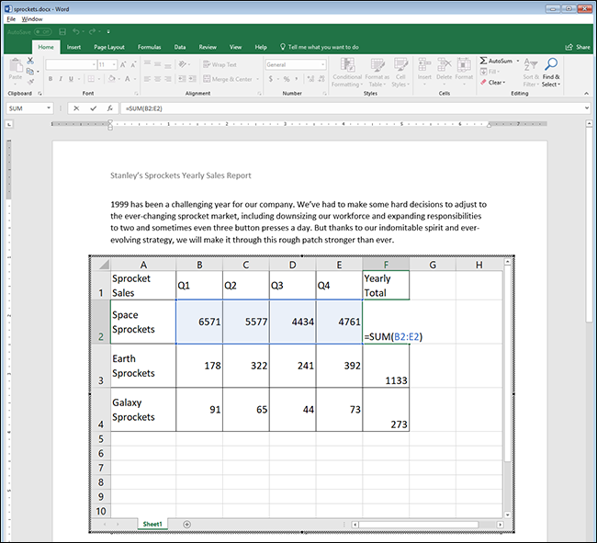Click the Share button
This screenshot has height=543, width=597.
coord(579,46)
